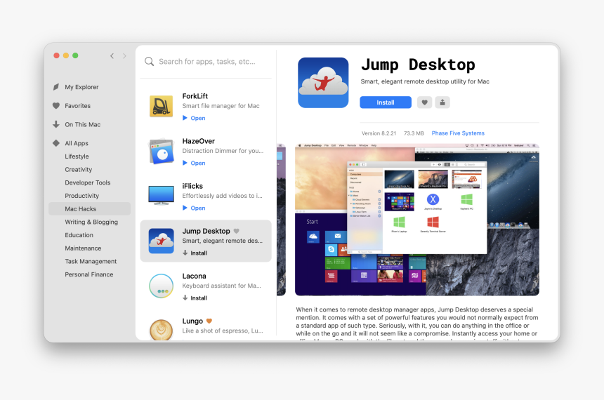Click the HazeOver app icon
The height and width of the screenshot is (400, 604).
[161, 152]
